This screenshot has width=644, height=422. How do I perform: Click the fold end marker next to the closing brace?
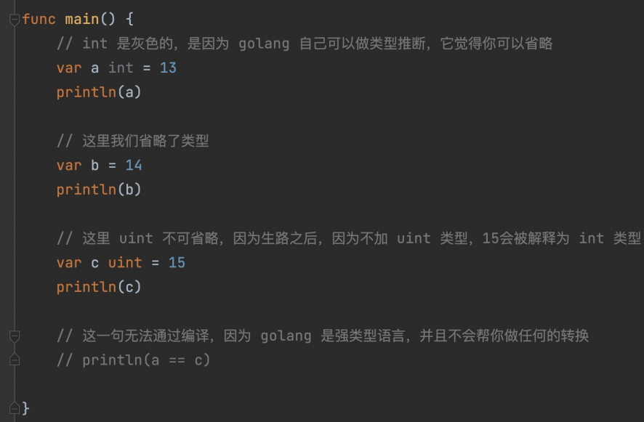(15, 408)
